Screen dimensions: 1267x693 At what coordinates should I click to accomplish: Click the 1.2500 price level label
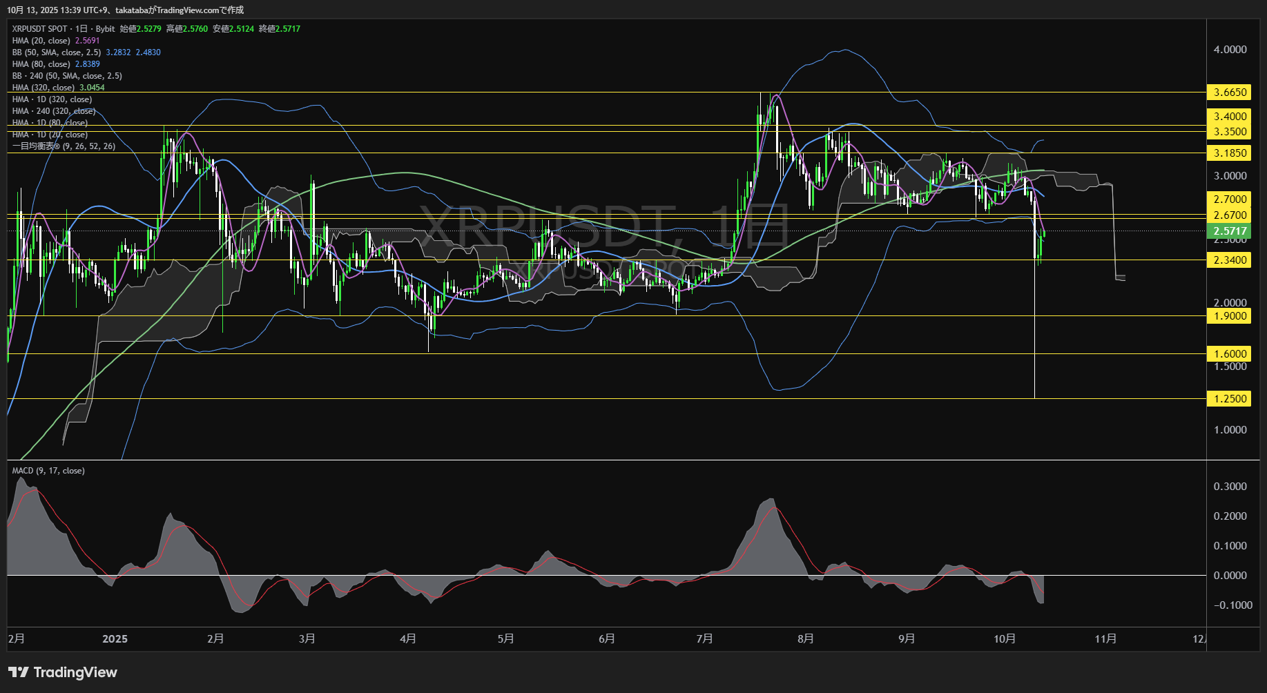point(1229,399)
